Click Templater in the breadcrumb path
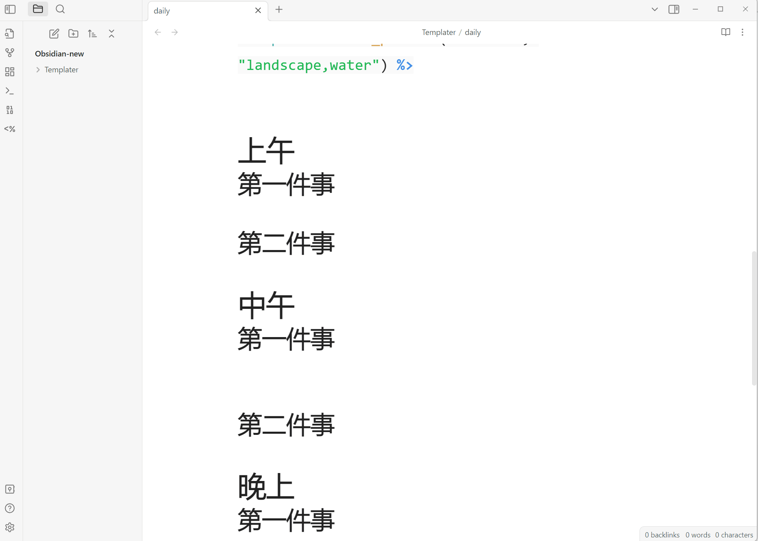The height and width of the screenshot is (541, 758). tap(438, 32)
